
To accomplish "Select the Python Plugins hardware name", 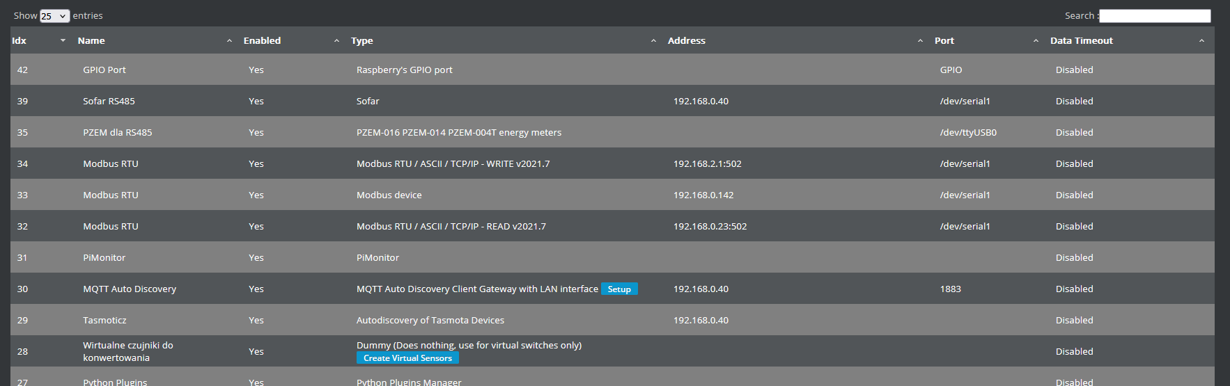I will (x=115, y=382).
